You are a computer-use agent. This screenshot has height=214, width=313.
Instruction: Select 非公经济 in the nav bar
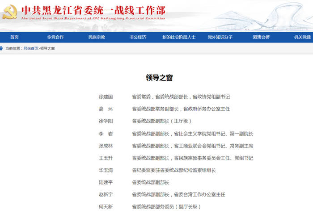pos(138,37)
